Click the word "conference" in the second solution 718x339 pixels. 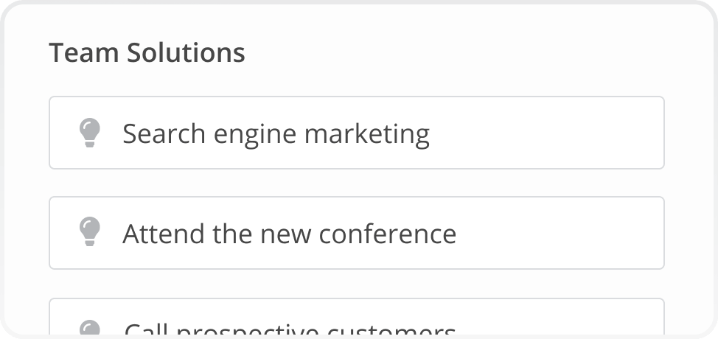(388, 234)
